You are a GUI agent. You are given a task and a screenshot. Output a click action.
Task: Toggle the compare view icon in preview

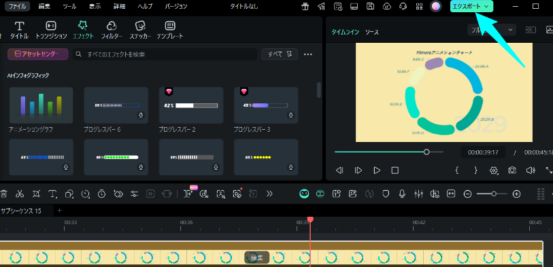coord(531,30)
